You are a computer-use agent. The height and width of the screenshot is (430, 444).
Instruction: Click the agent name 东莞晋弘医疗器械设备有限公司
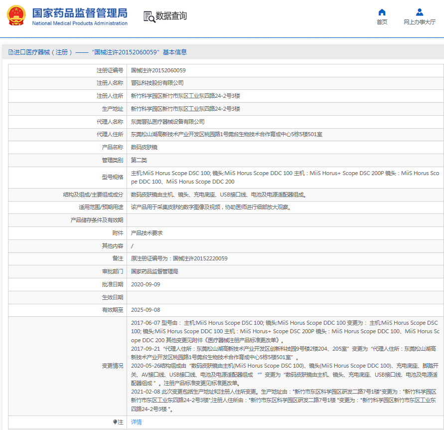click(x=167, y=122)
